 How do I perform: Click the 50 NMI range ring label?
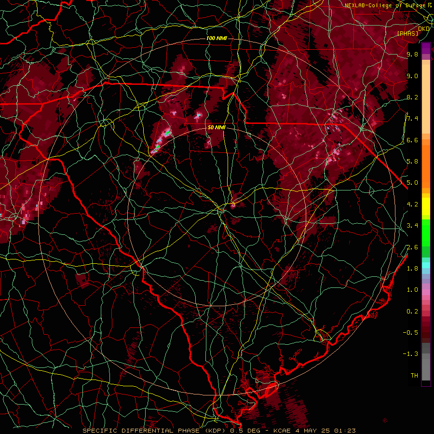pyautogui.click(x=217, y=127)
